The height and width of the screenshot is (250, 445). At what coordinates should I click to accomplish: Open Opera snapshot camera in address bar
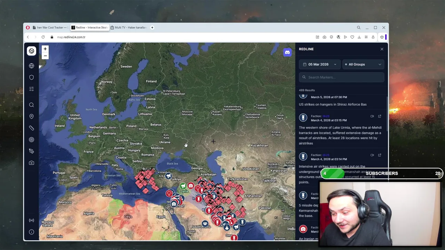click(x=324, y=37)
